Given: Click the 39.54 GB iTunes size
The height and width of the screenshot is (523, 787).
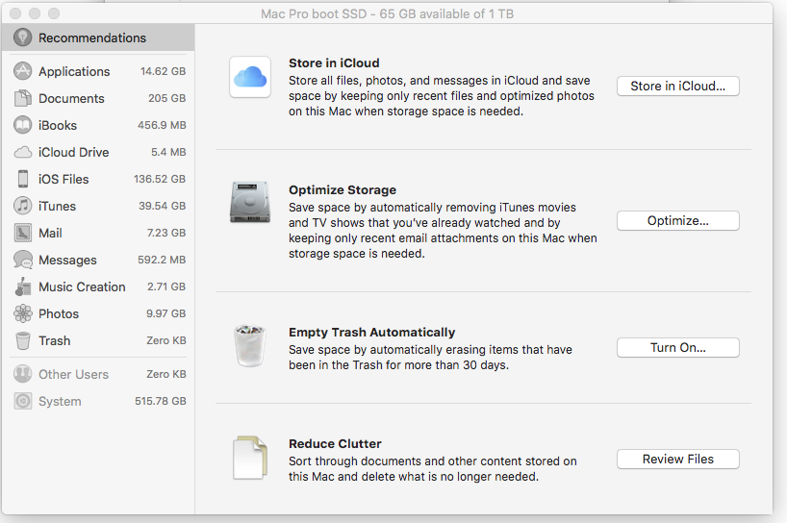Looking at the screenshot, I should (x=163, y=206).
